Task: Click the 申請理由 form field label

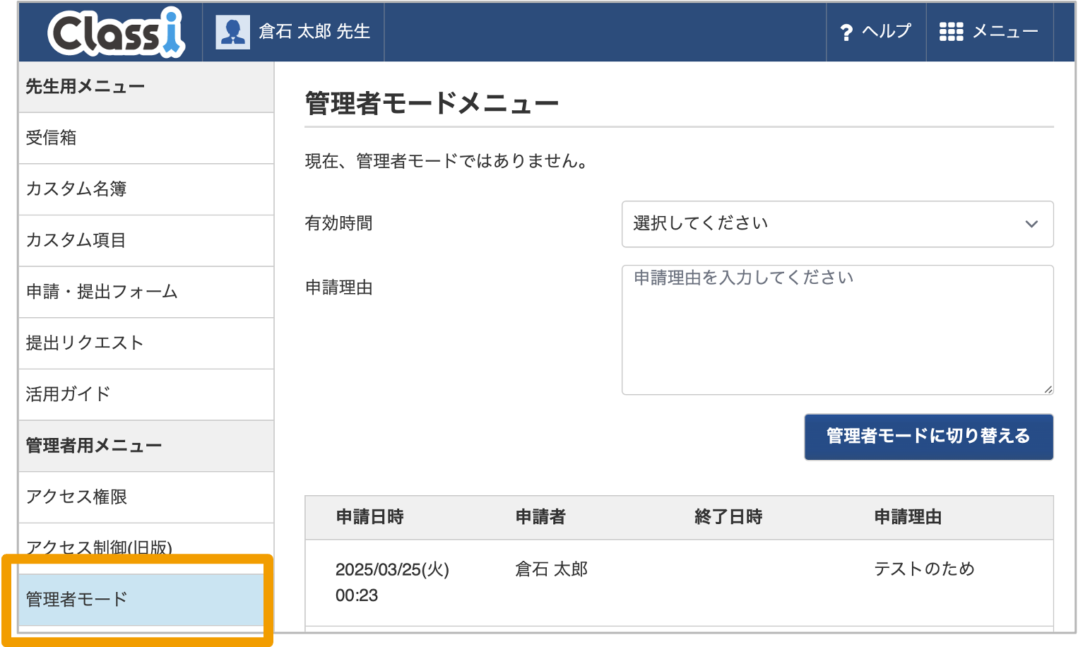Action: click(338, 288)
